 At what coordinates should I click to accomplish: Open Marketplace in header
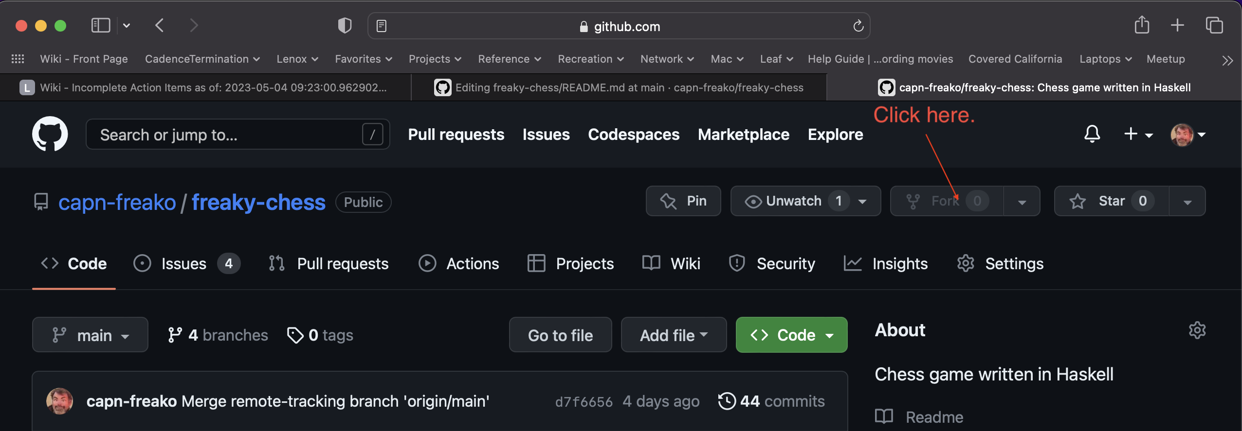coord(744,134)
